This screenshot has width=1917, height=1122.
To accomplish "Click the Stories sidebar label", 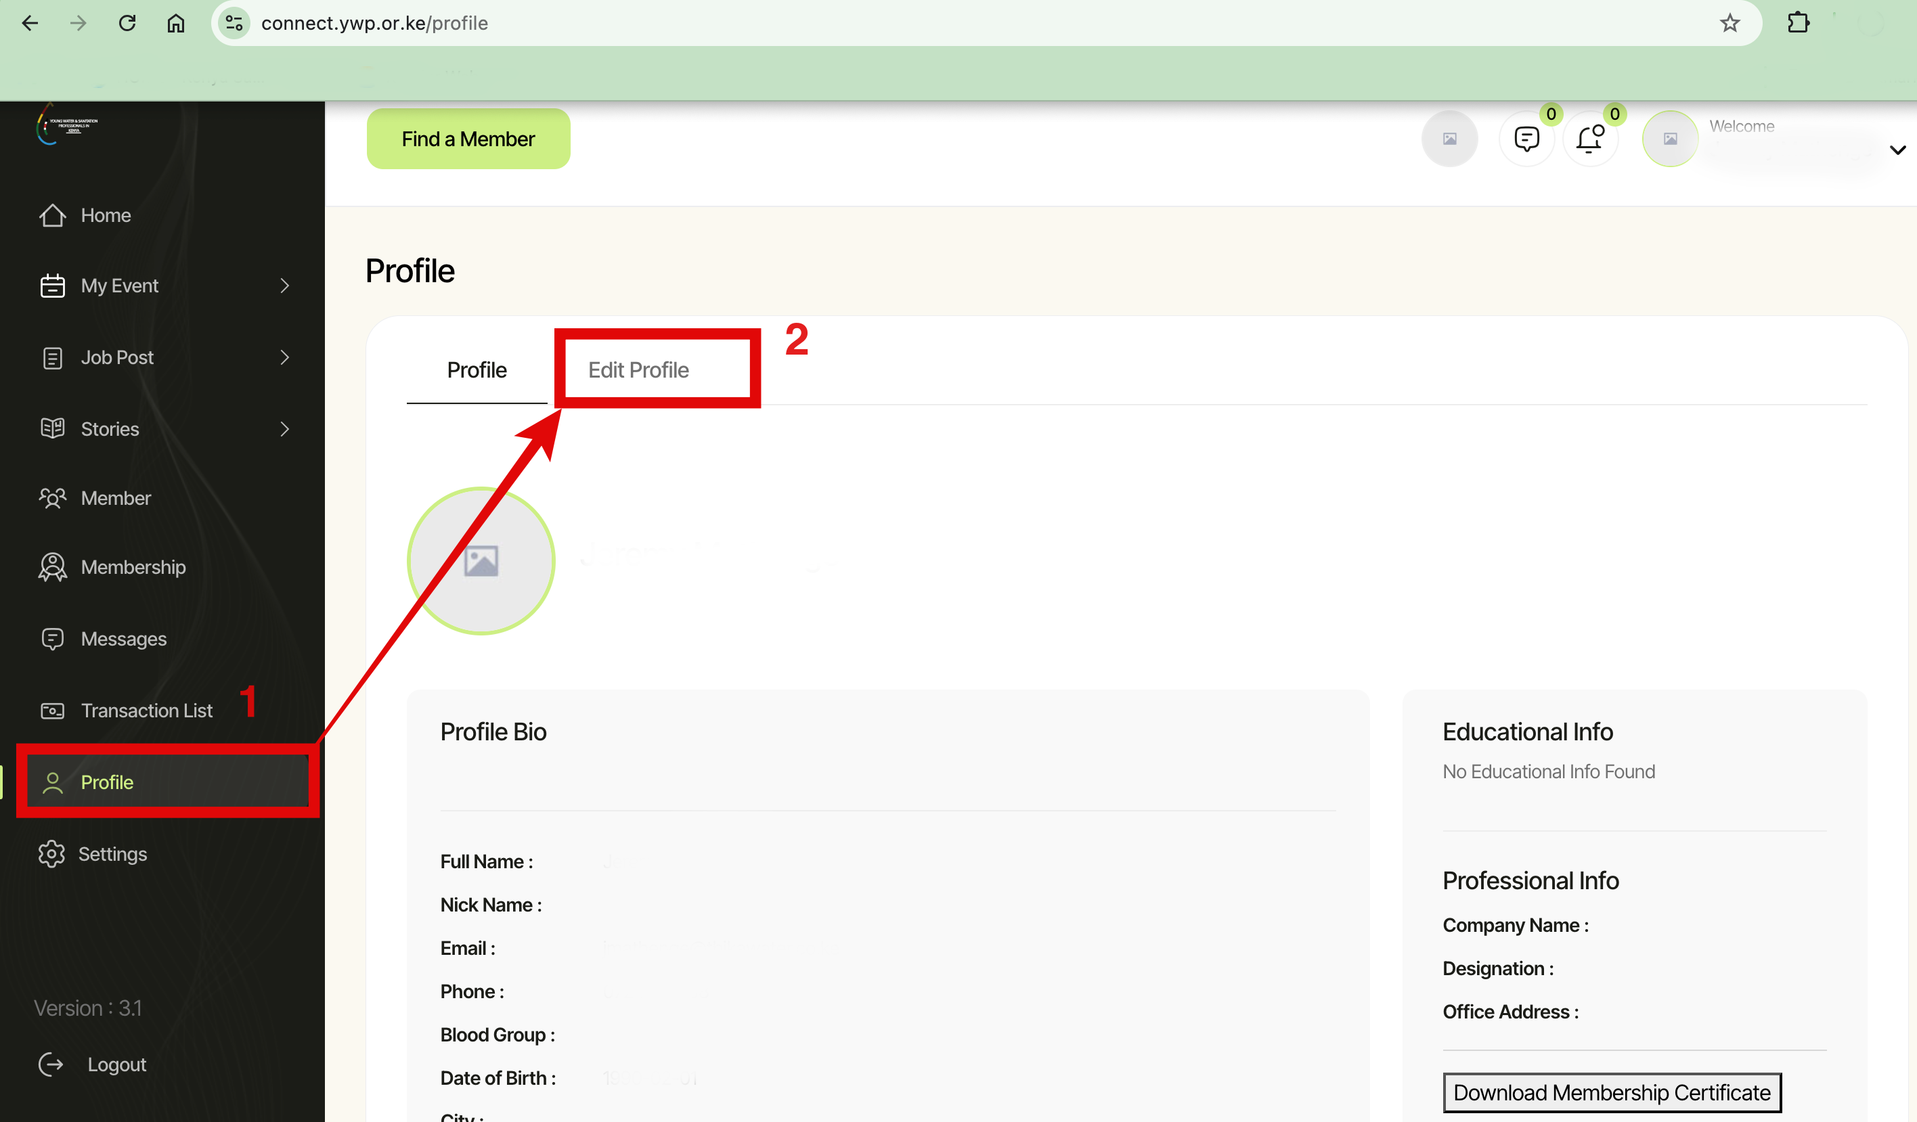I will [x=110, y=429].
